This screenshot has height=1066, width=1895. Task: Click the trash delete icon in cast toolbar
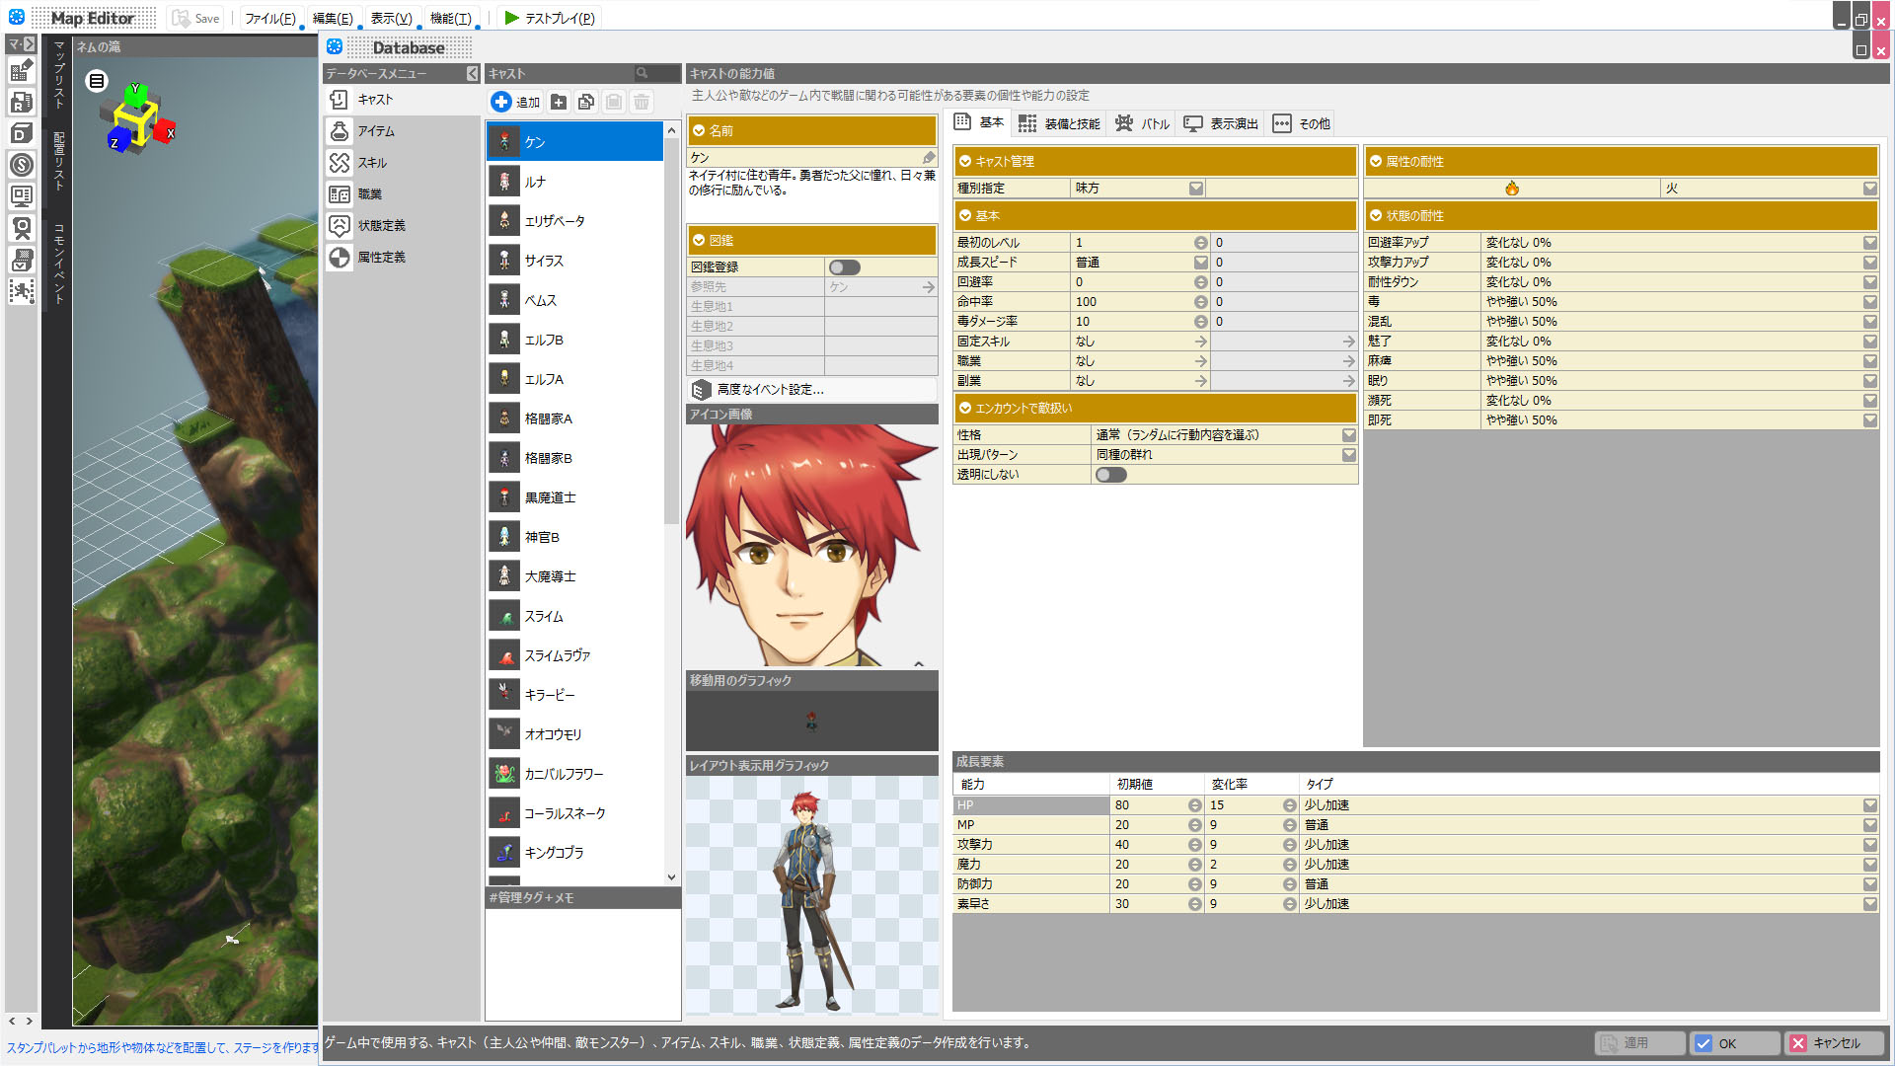(642, 102)
